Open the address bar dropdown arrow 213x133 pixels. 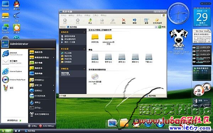coord(156,27)
